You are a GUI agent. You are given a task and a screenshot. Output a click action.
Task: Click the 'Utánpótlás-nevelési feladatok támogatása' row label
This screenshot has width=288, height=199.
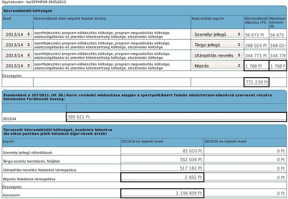[x=40, y=170]
